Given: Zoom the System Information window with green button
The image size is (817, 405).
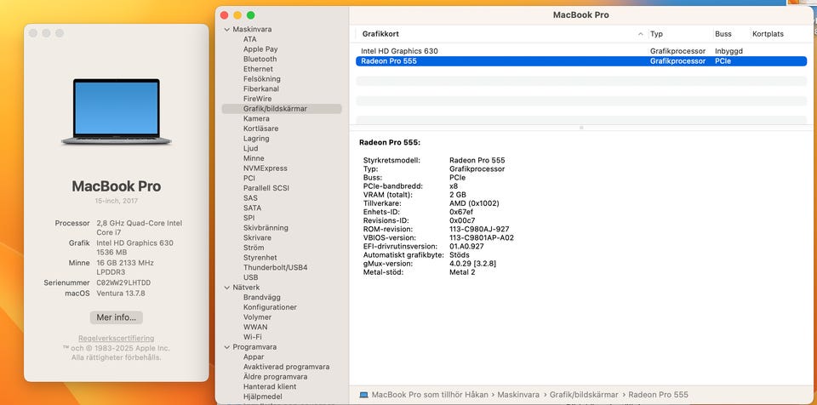Looking at the screenshot, I should pos(250,15).
